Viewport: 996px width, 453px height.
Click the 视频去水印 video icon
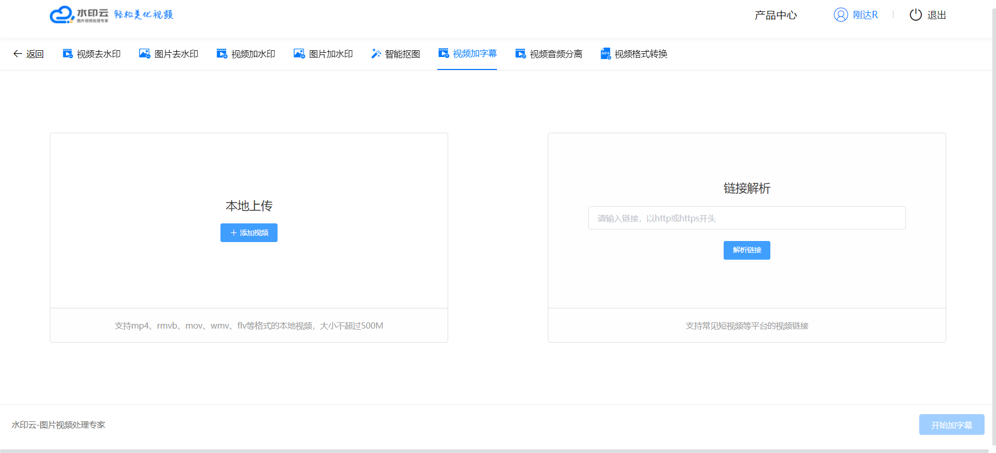tap(67, 53)
